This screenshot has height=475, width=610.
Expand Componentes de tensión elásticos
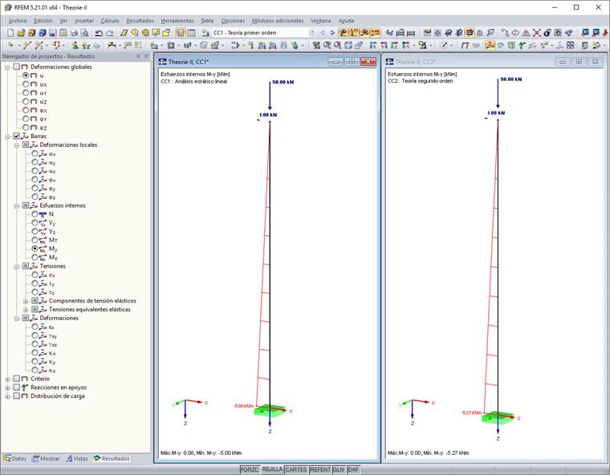(x=26, y=301)
